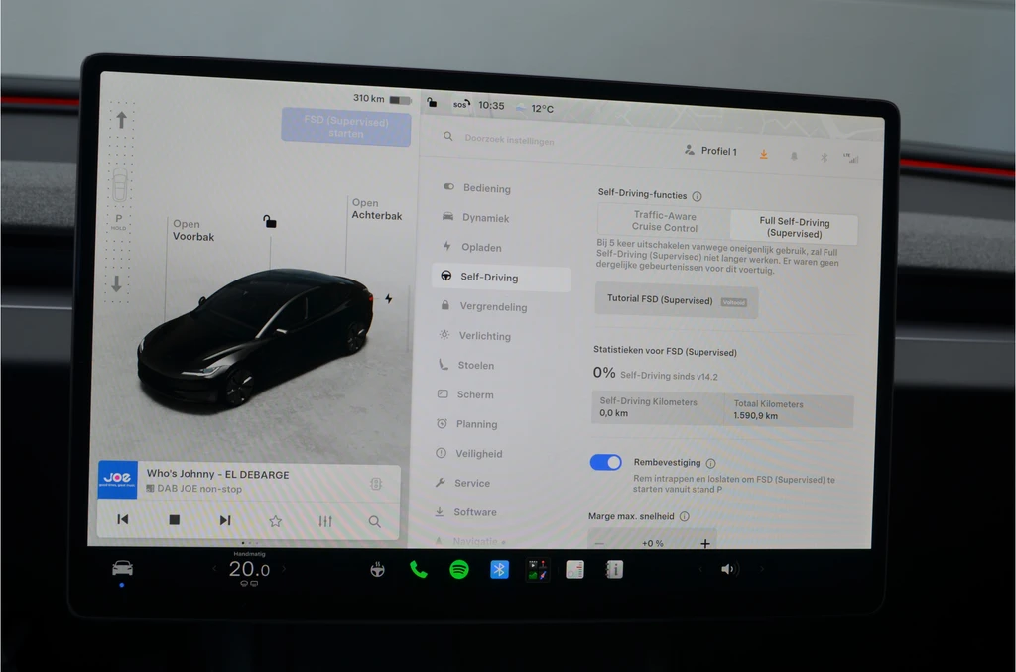Image resolution: width=1016 pixels, height=672 pixels.
Task: Open the Opladen settings menu
Action: (x=473, y=247)
